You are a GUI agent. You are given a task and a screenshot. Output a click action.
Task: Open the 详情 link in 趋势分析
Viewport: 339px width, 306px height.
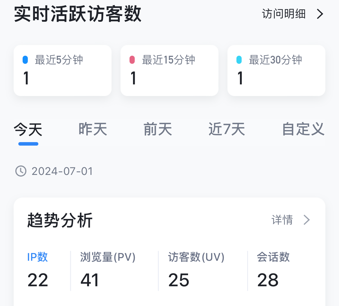click(282, 220)
